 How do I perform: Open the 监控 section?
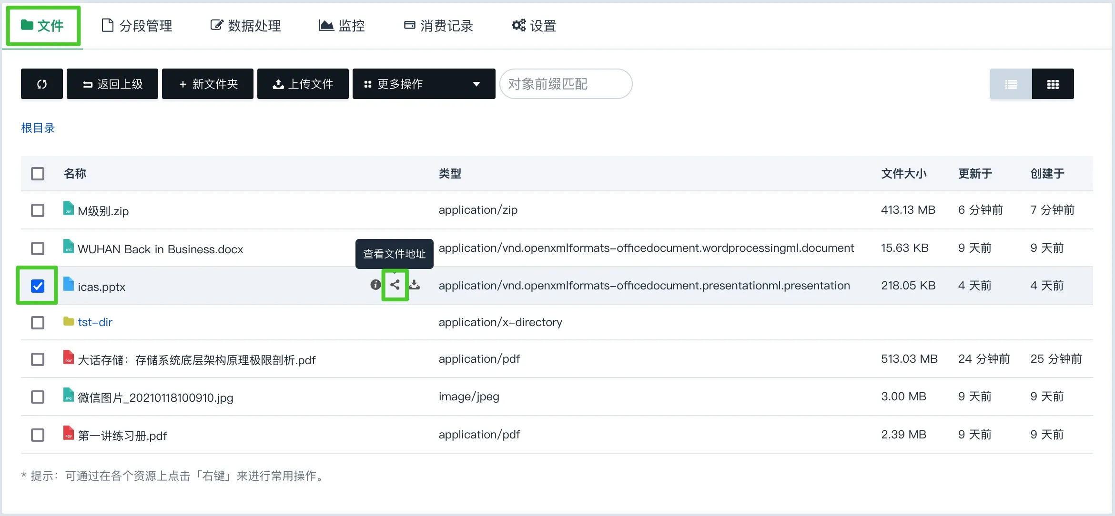(342, 26)
